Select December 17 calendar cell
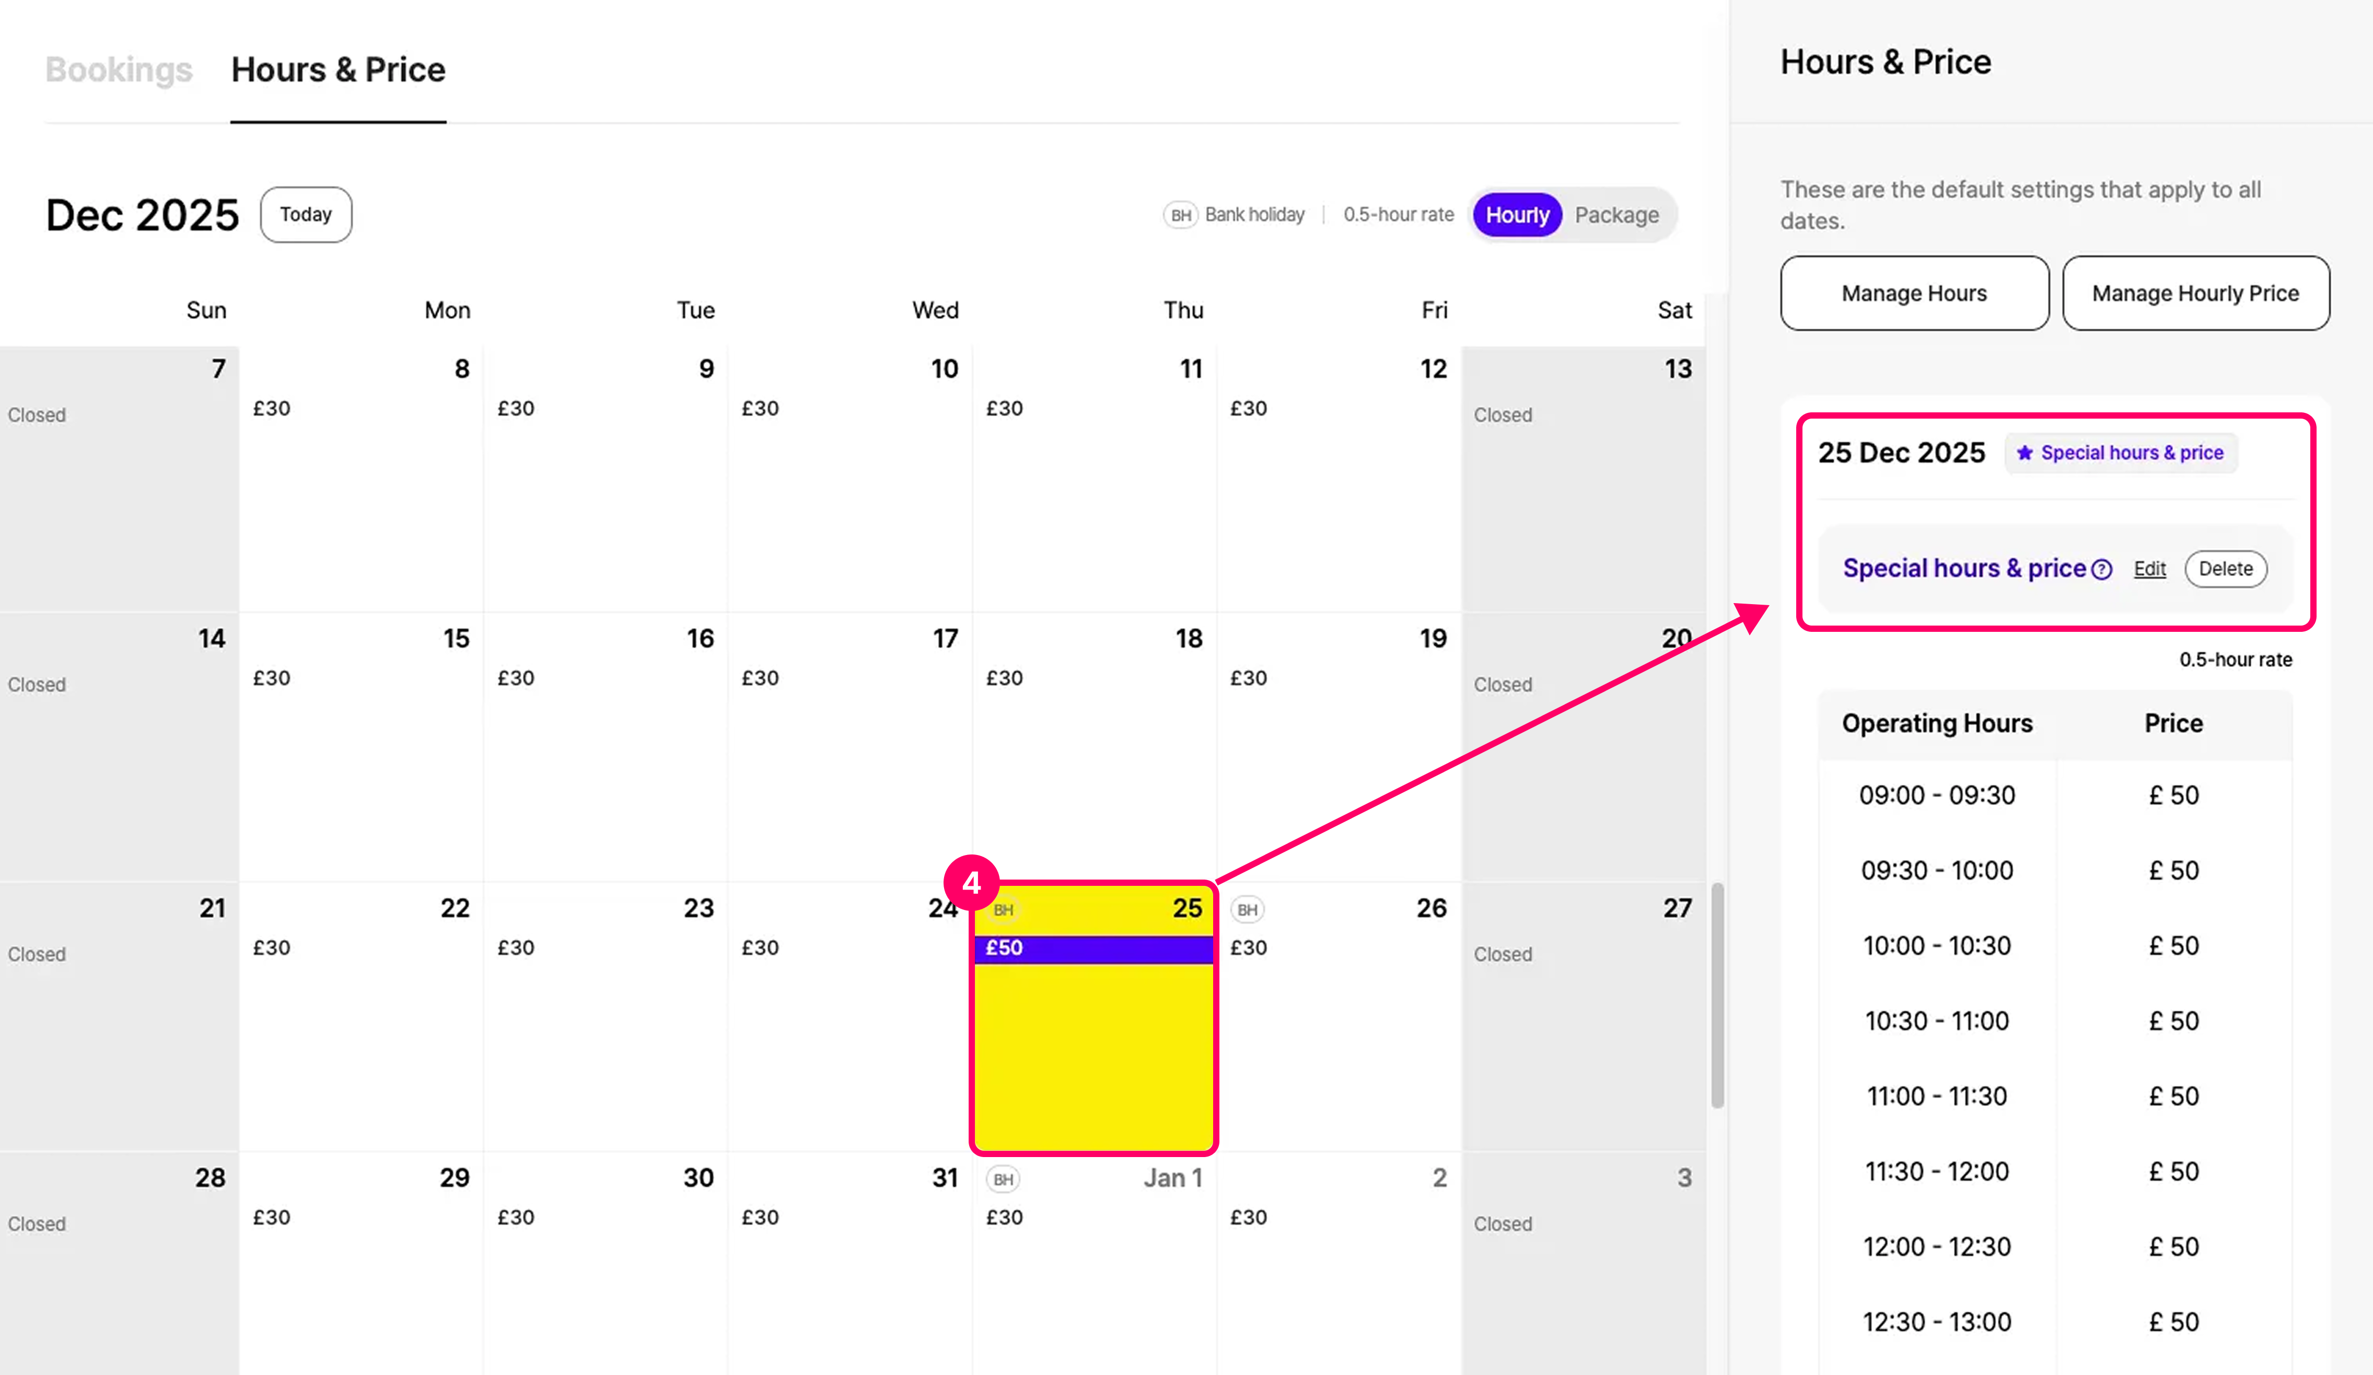This screenshot has height=1375, width=2373. [x=850, y=746]
